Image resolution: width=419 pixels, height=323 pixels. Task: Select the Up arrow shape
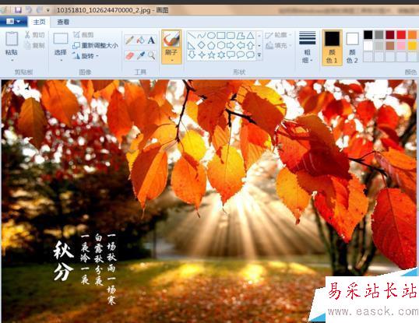tap(250, 45)
